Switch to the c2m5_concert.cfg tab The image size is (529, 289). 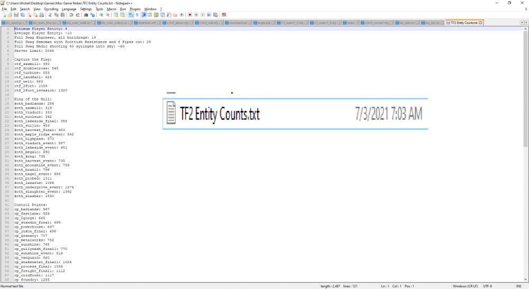coord(377,23)
